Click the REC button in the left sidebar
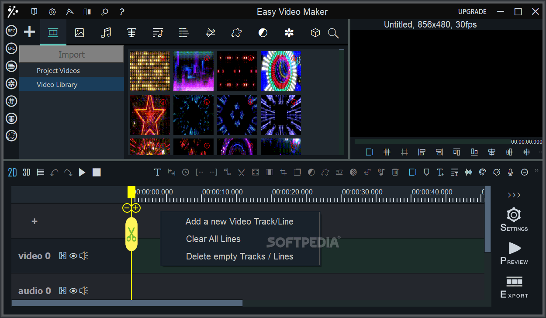Screen dimensions: 546x318 point(11,31)
